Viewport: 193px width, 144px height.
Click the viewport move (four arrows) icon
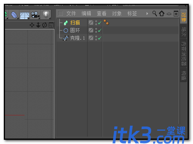point(32,25)
